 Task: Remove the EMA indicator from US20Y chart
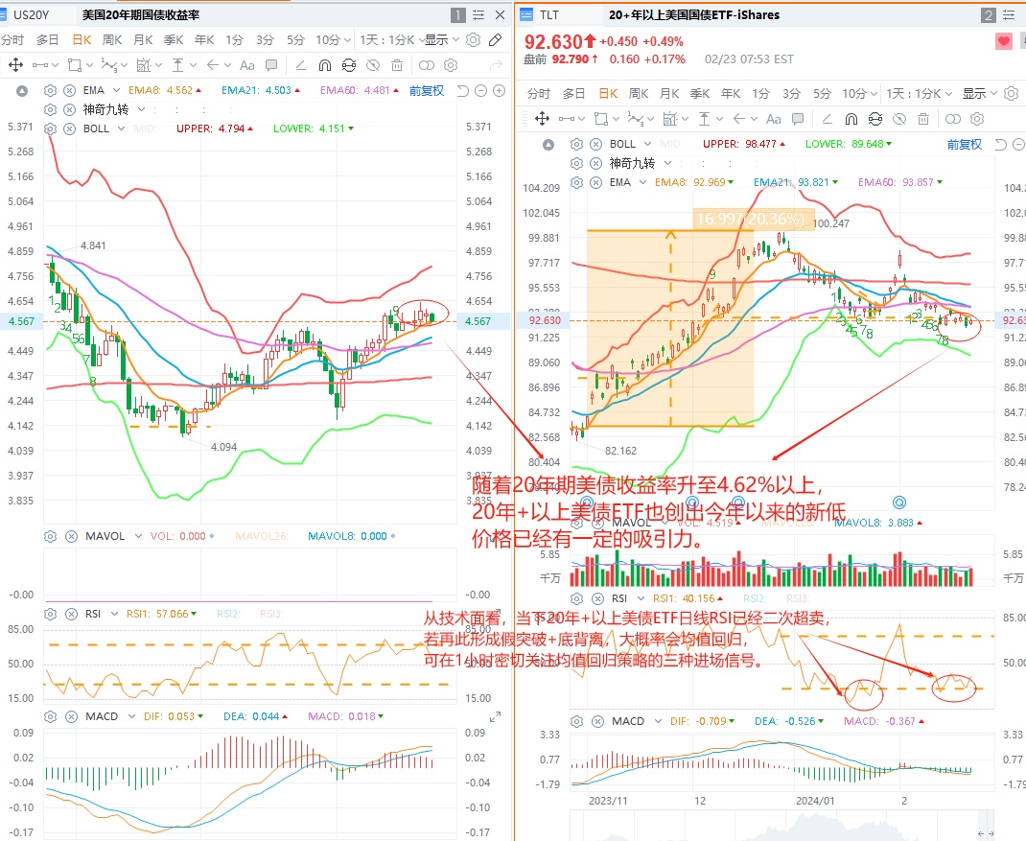[x=69, y=90]
